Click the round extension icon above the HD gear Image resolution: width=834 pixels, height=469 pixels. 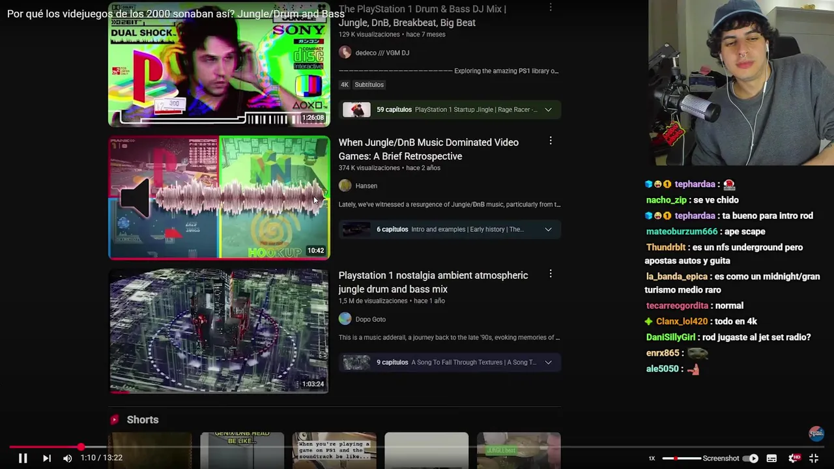[816, 433]
